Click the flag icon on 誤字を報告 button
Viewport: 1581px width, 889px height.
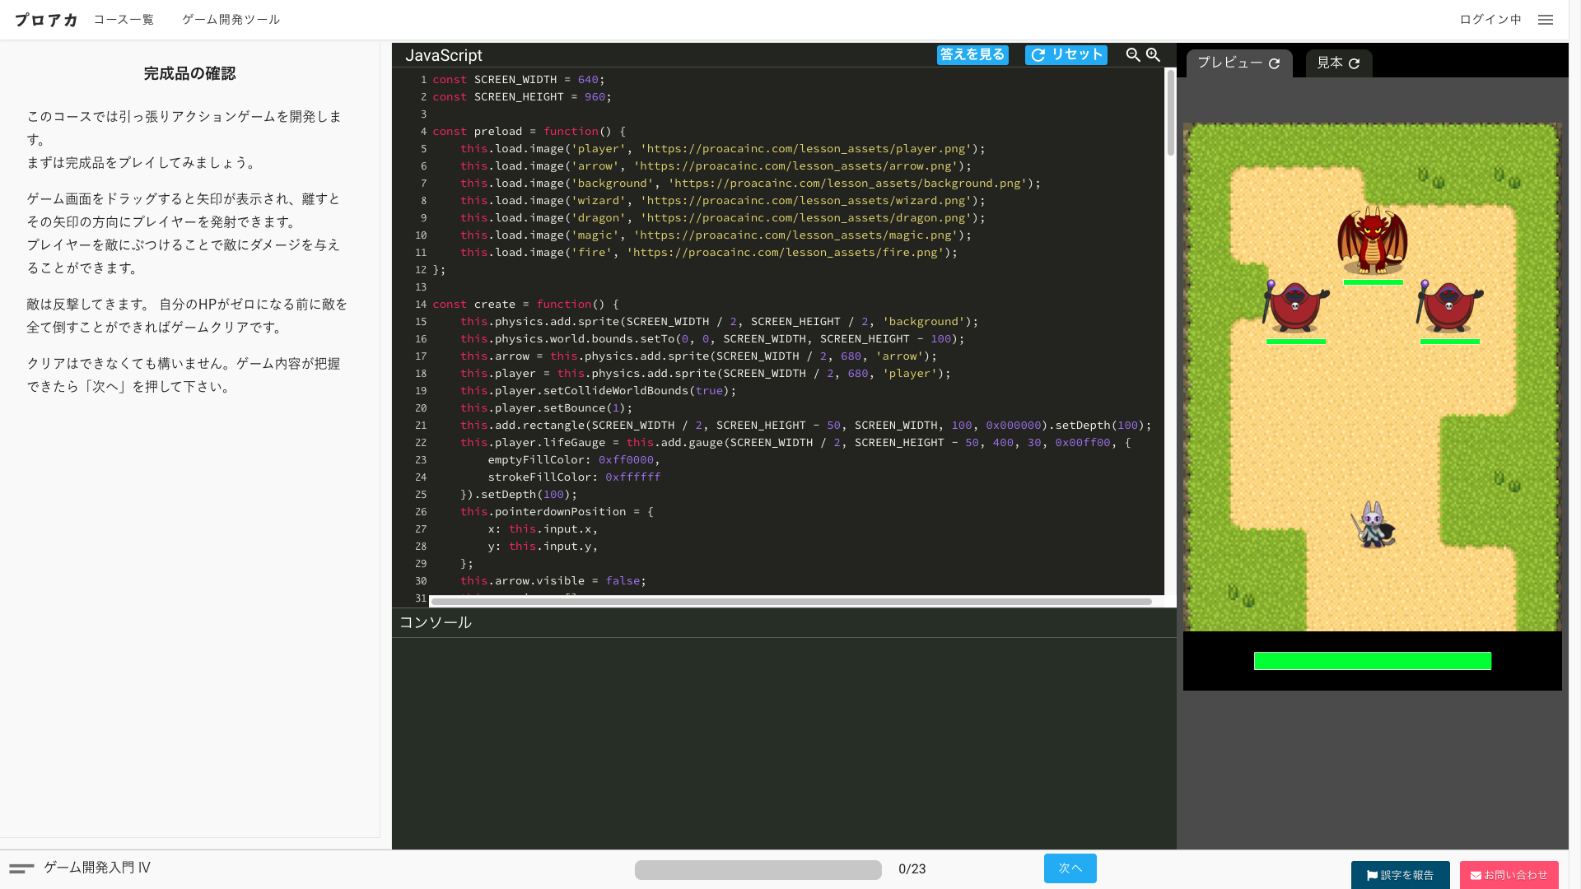pos(1371,875)
